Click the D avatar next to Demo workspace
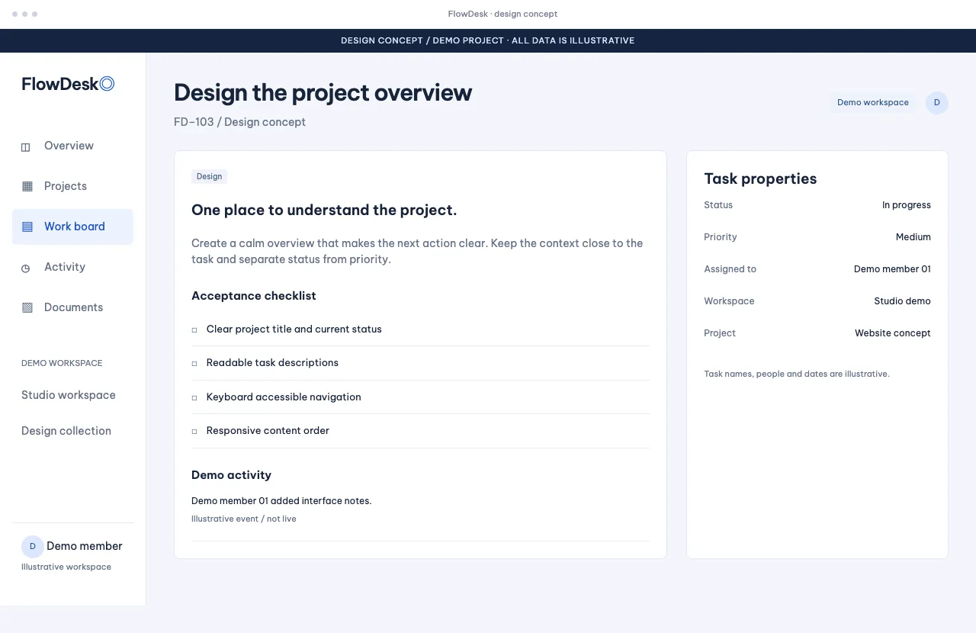Screen dimensions: 976x633 (937, 103)
